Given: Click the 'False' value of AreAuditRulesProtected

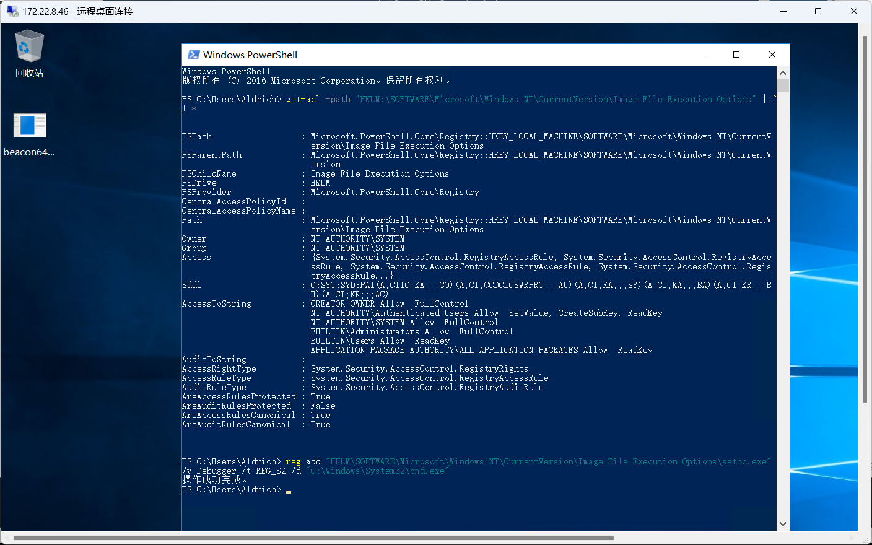Looking at the screenshot, I should tap(323, 406).
